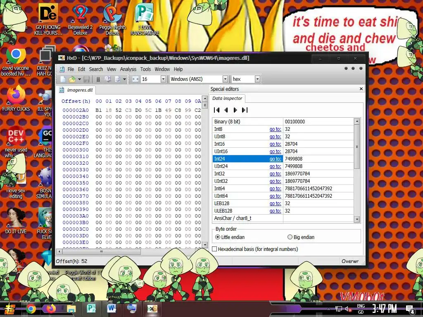Click the Int32 value 1869770784
The image size is (423, 317).
(297, 174)
